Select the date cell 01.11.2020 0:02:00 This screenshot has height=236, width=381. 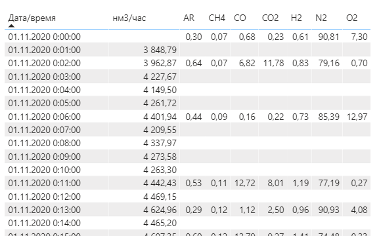(44, 63)
